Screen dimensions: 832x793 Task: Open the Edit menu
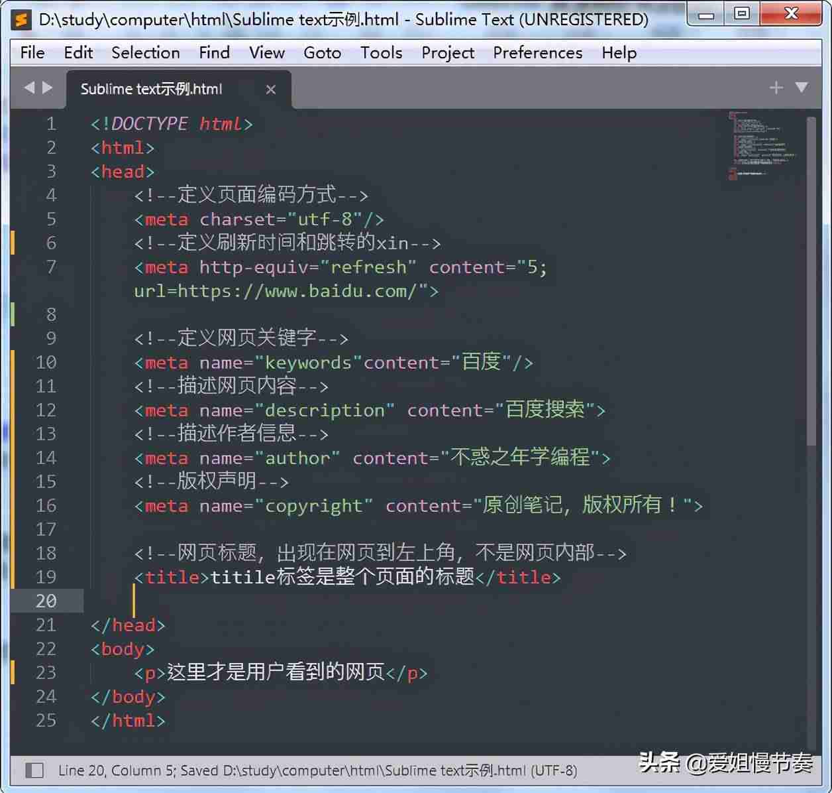click(x=78, y=53)
